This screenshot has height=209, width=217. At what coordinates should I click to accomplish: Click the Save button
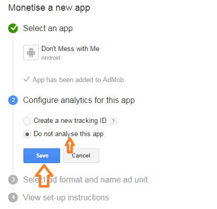[x=42, y=155]
